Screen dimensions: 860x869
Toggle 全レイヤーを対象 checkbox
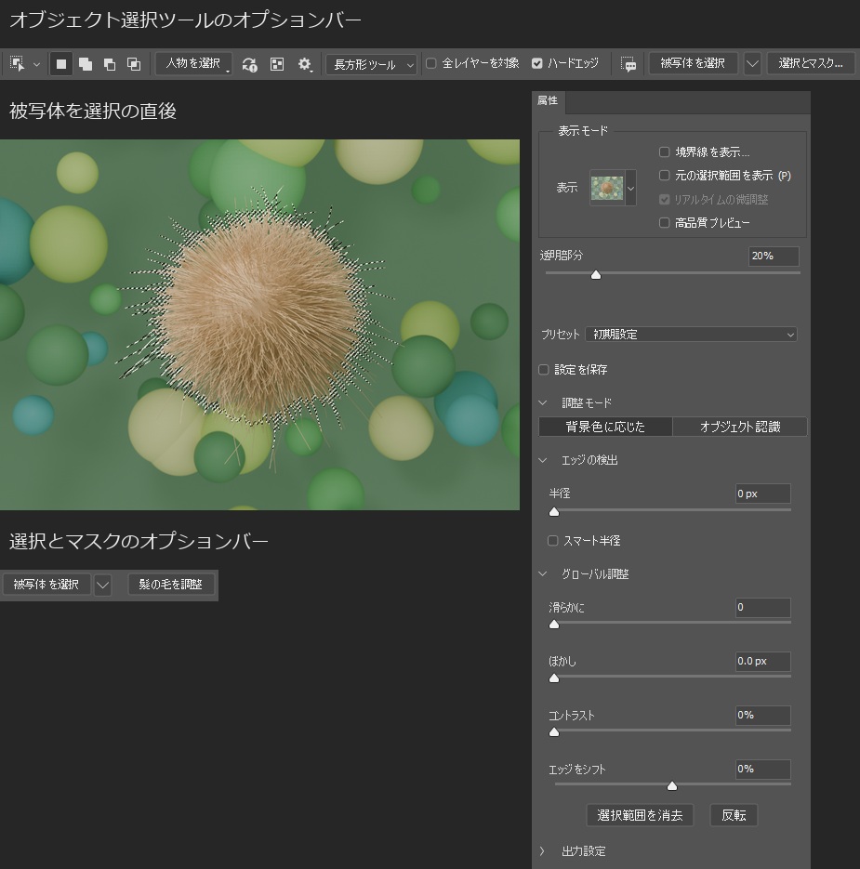tap(430, 63)
